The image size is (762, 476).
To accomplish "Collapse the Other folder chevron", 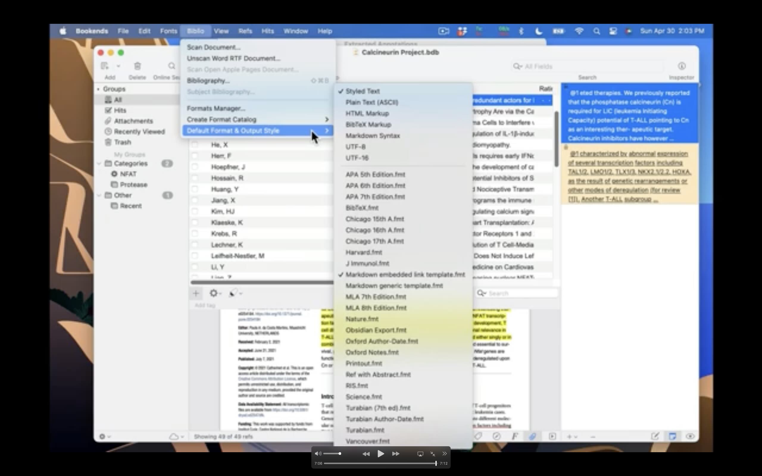I will (x=99, y=195).
